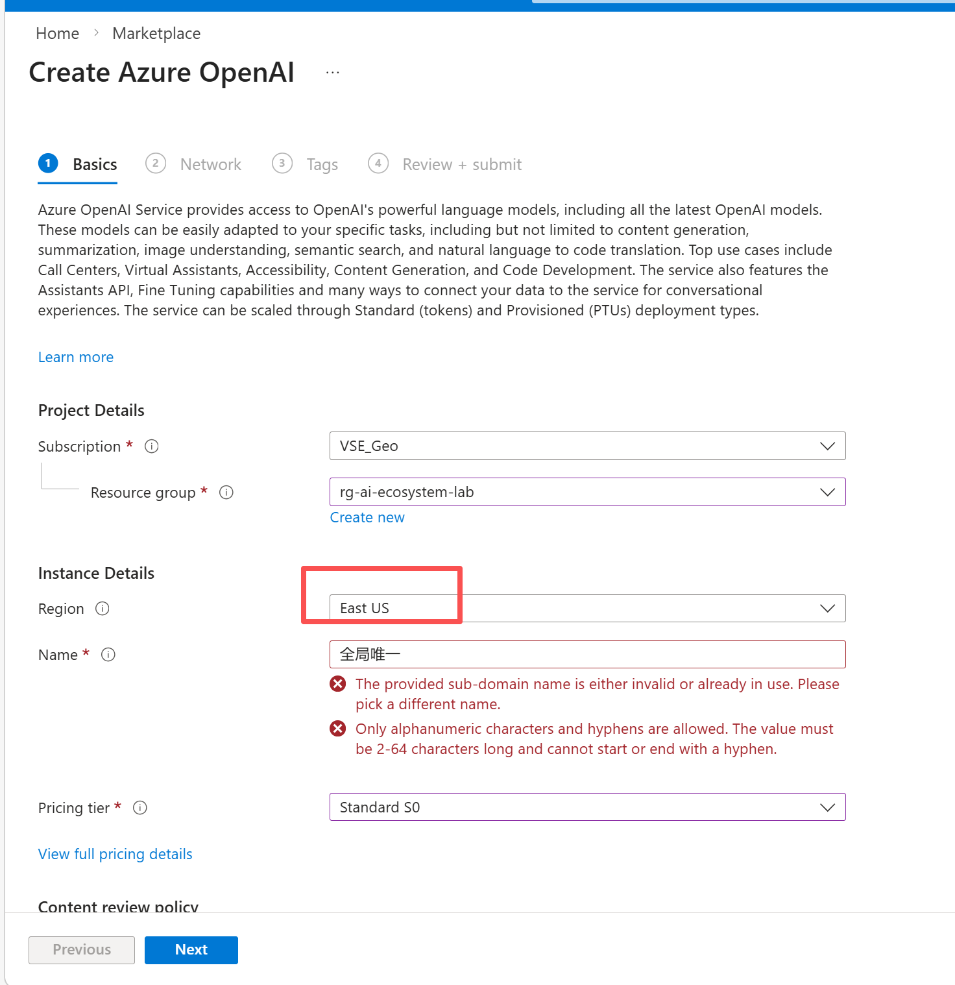This screenshot has width=955, height=985.
Task: Click the error icon beside alphanumeric characters message
Action: 338,729
